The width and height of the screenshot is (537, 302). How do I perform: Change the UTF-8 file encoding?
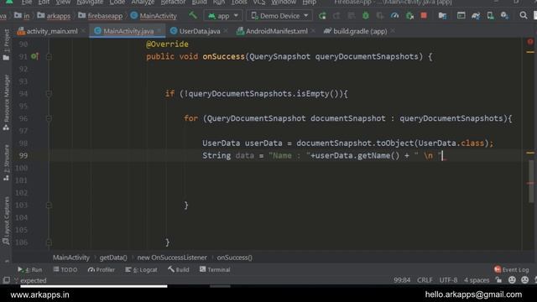pos(448,280)
